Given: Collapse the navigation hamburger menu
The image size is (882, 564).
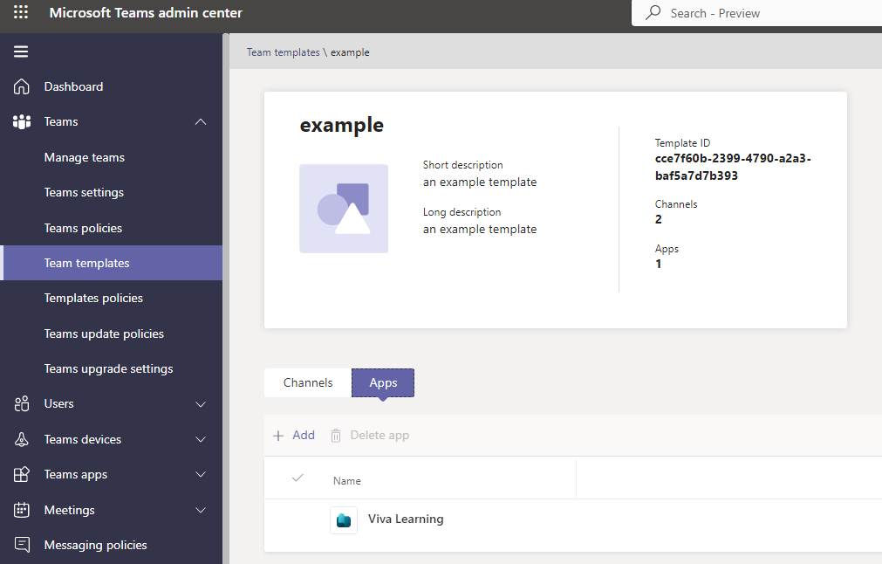Looking at the screenshot, I should [21, 52].
